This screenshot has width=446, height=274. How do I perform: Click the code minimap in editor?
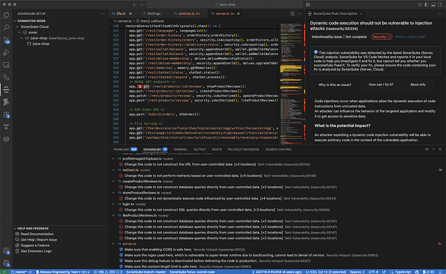click(x=291, y=84)
